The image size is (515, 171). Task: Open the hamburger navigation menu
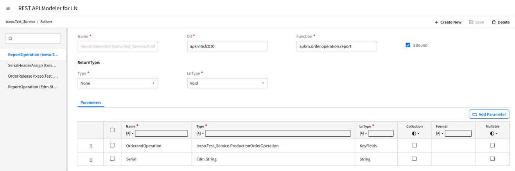click(8, 8)
